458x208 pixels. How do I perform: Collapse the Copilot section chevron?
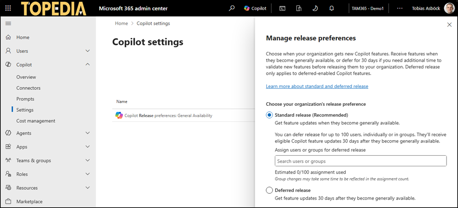87,64
